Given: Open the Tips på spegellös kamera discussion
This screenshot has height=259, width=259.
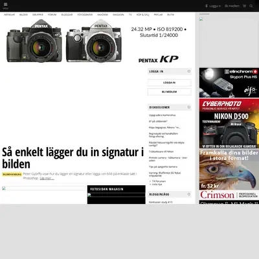Looking at the screenshot, I should pos(163,166).
